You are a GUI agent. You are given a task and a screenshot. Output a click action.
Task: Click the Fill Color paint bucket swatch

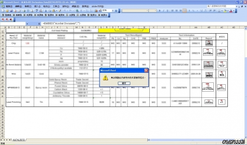click(x=225, y=11)
